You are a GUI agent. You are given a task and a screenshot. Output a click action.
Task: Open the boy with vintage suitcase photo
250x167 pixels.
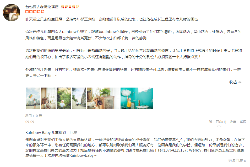pyautogui.click(x=103, y=98)
